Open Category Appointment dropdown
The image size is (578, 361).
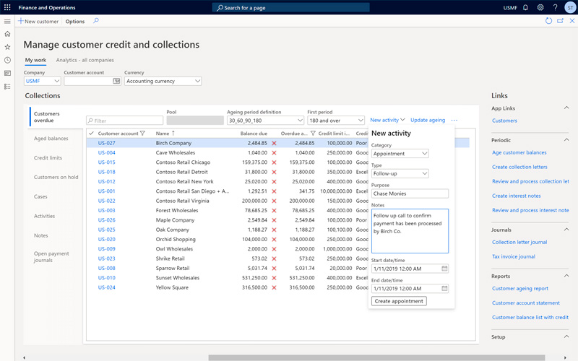tap(400, 154)
